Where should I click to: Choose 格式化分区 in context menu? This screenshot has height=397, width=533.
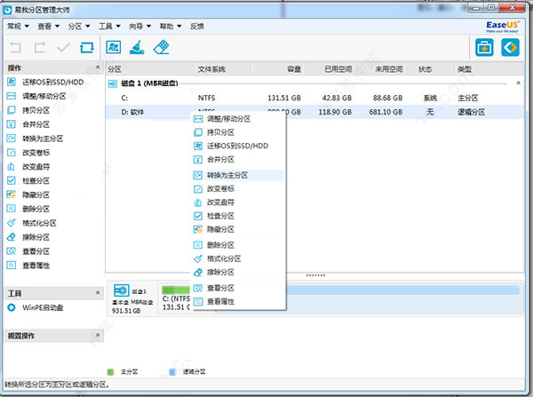pos(238,258)
